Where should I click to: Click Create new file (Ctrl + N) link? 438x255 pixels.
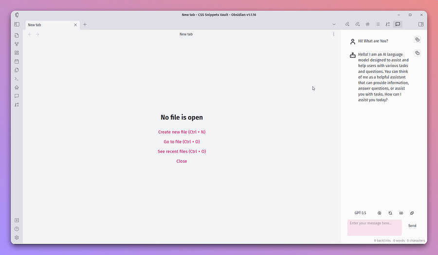click(182, 132)
